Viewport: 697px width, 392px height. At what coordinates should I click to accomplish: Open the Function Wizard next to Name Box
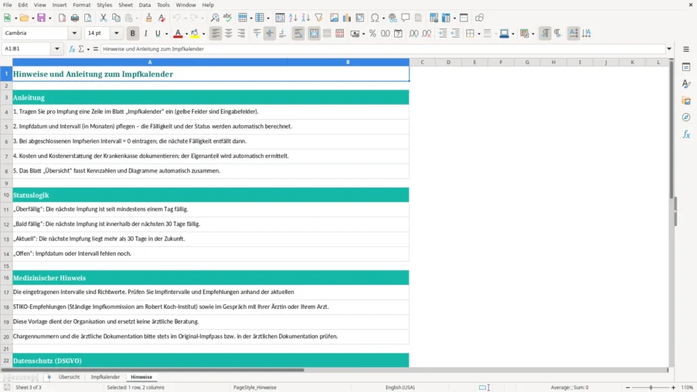(x=72, y=49)
